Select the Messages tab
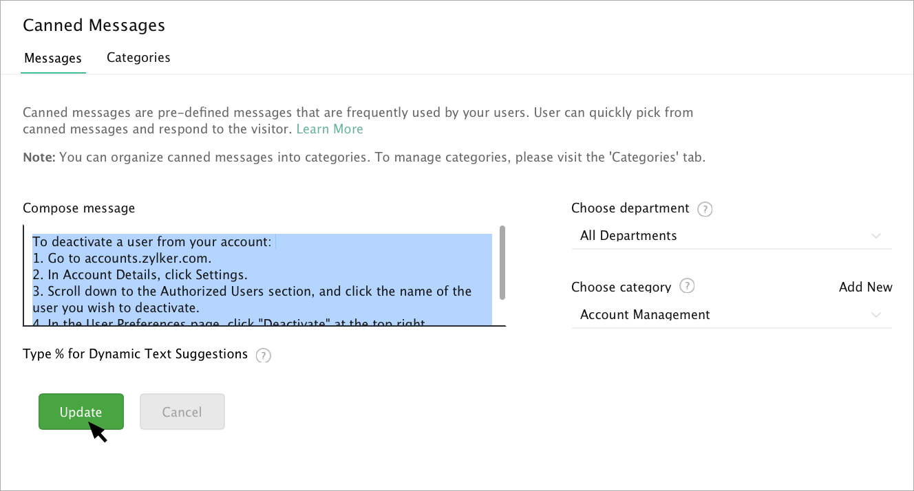 [53, 58]
